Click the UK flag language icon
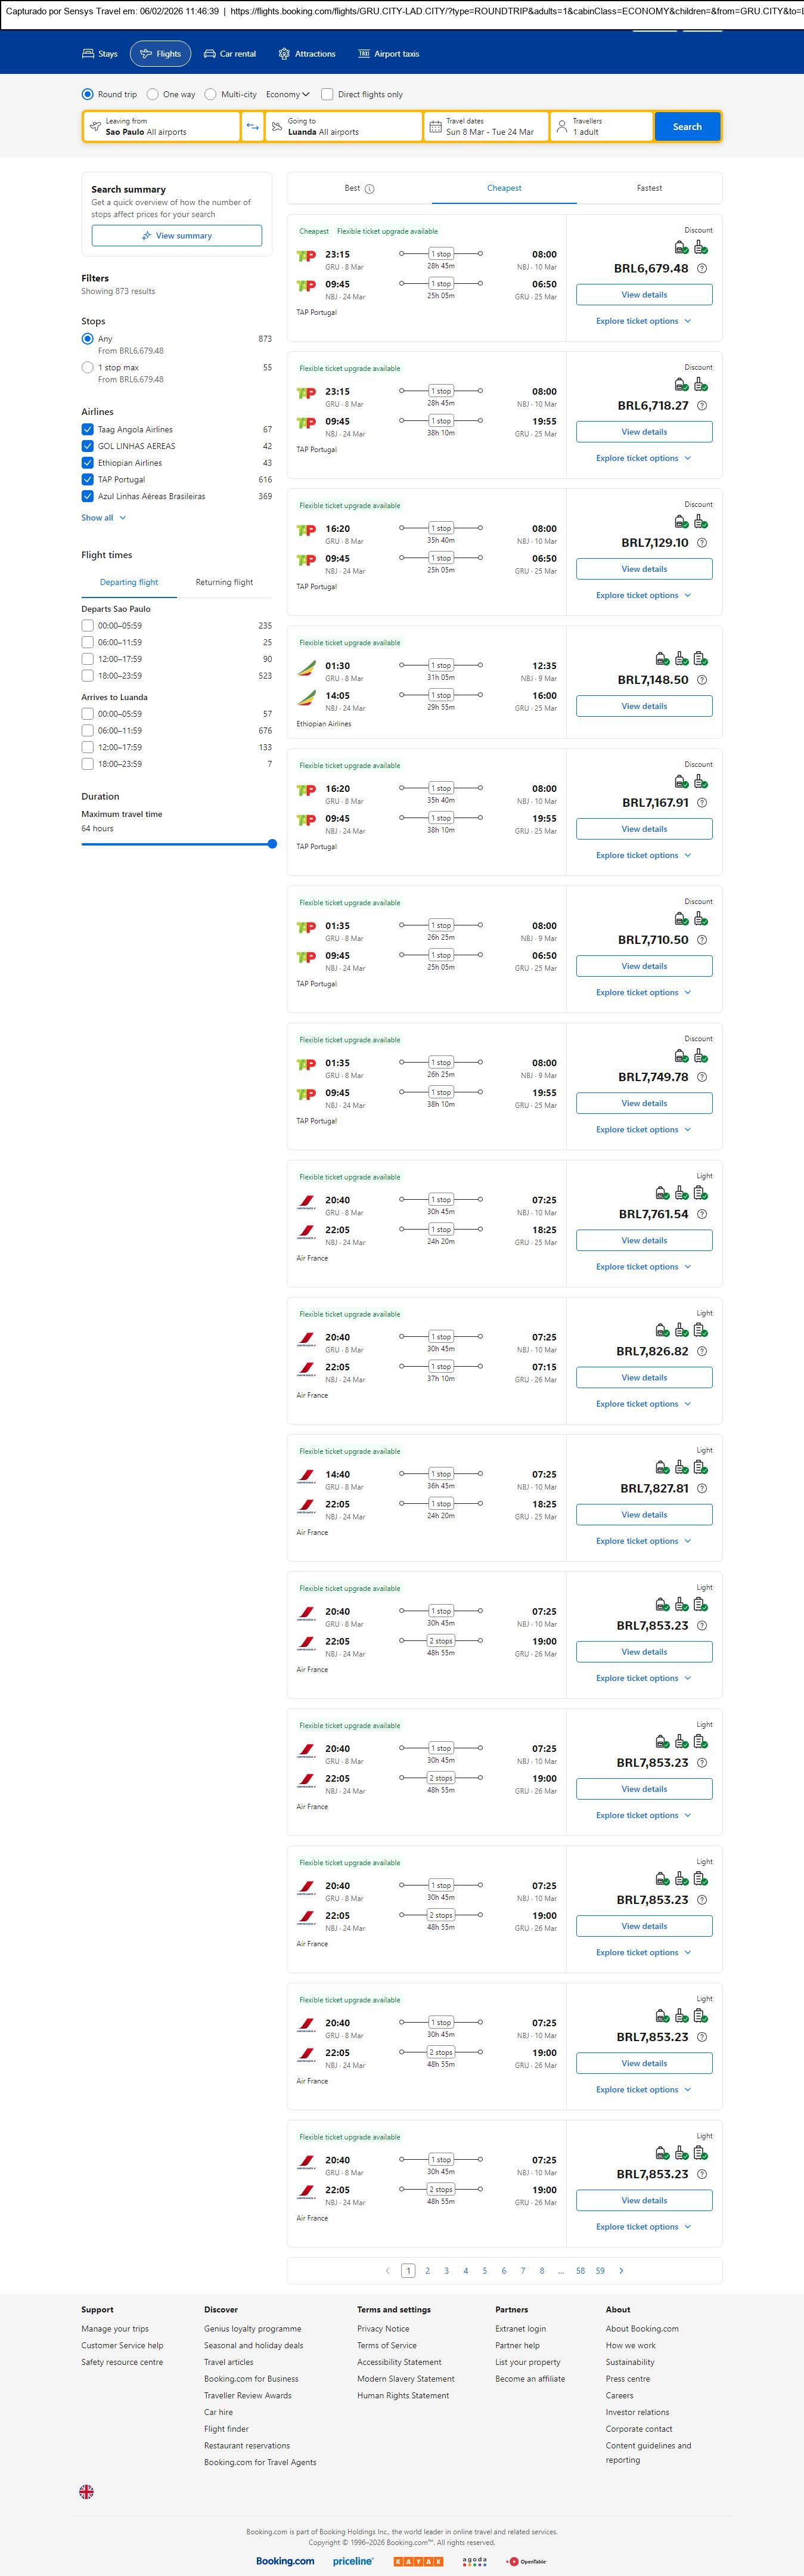The height and width of the screenshot is (2576, 804). click(87, 2492)
